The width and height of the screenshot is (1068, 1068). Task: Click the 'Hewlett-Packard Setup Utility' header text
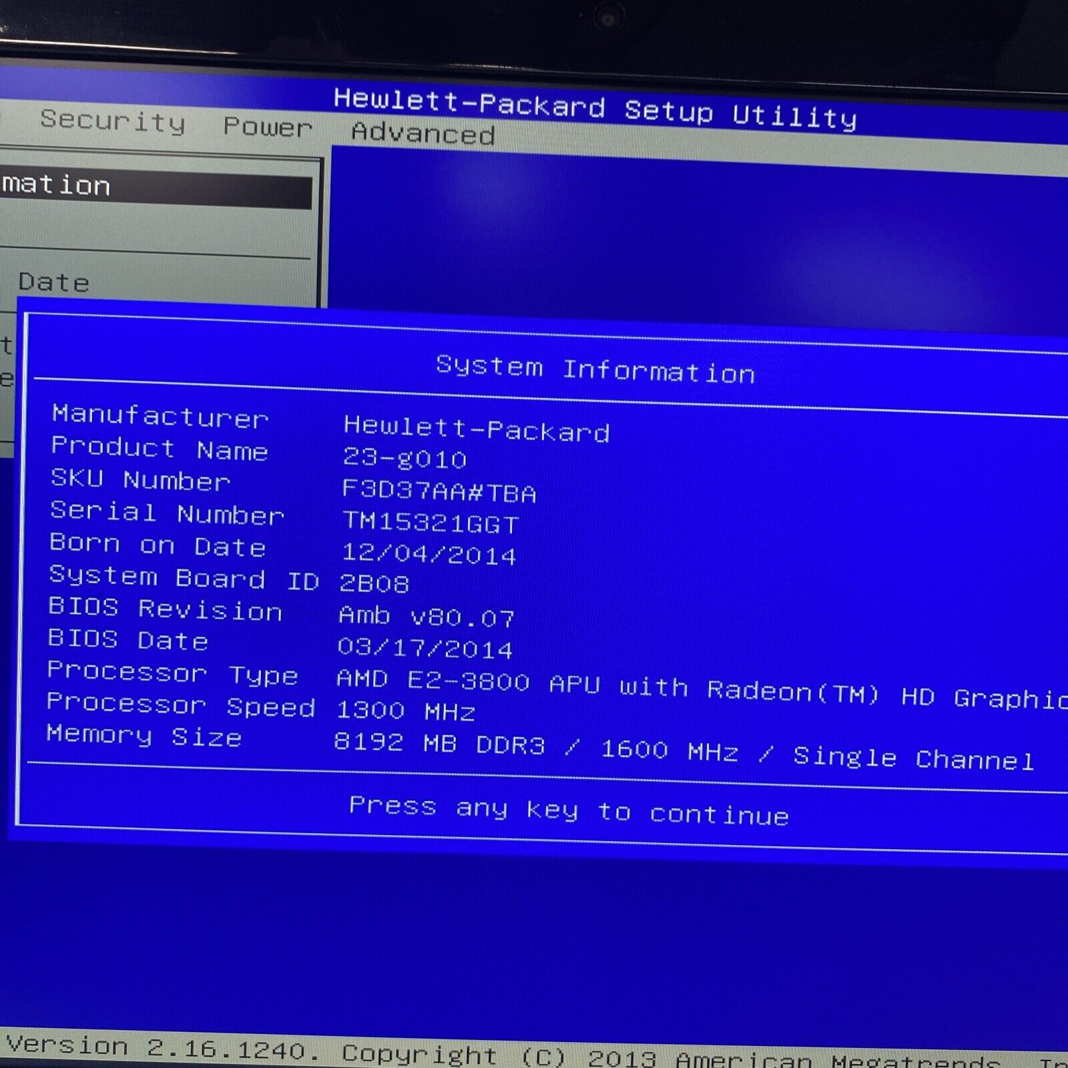coord(595,109)
